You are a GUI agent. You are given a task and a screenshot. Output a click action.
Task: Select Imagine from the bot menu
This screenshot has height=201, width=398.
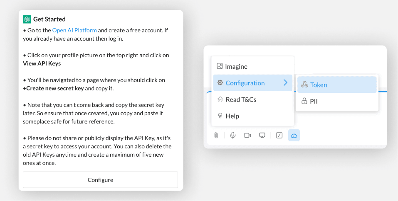pos(253,66)
